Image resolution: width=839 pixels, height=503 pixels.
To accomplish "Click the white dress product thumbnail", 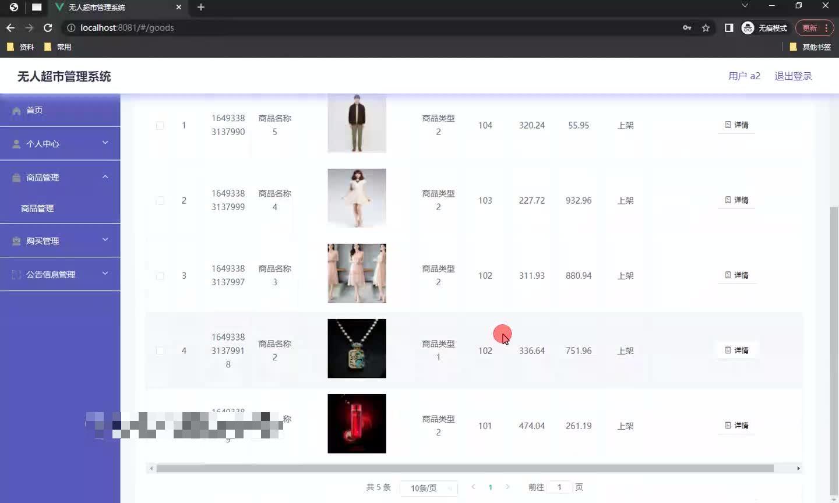I will 357,198.
